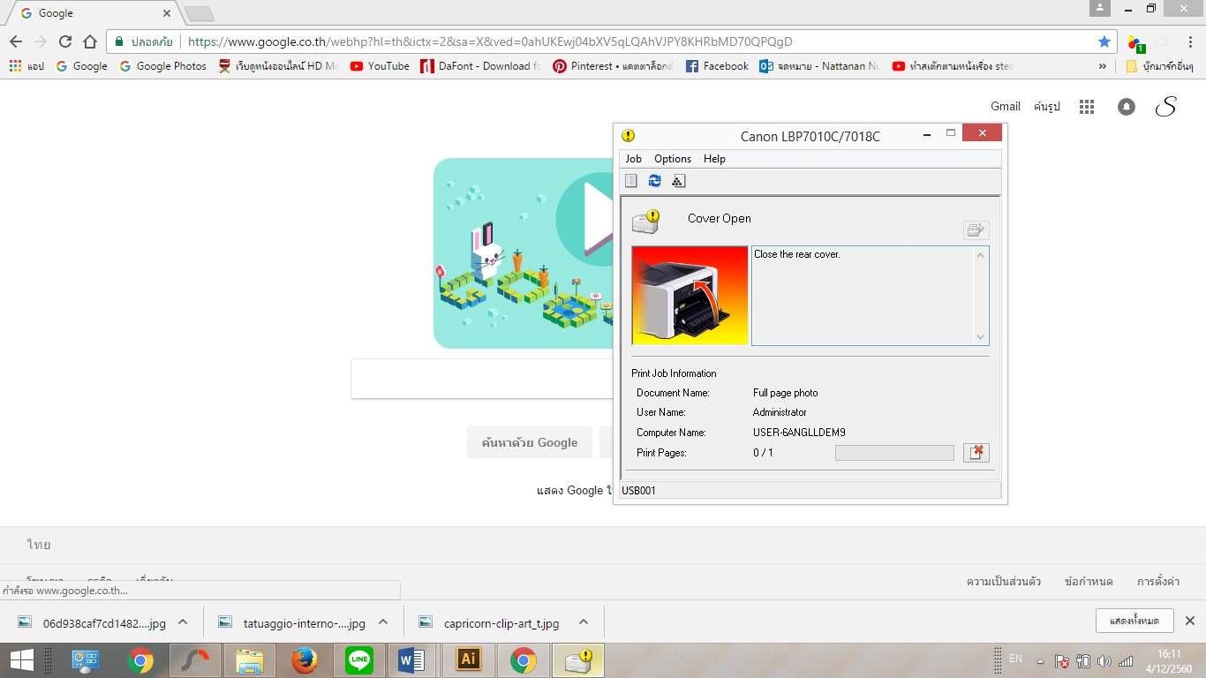Click the 'Full page photo' document name
Image resolution: width=1206 pixels, height=678 pixels.
pyautogui.click(x=786, y=393)
